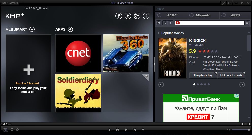Click the Start the Album Art text

[x=27, y=83]
